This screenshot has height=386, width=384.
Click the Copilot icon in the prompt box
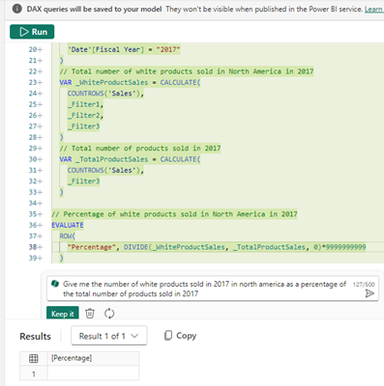coord(55,284)
